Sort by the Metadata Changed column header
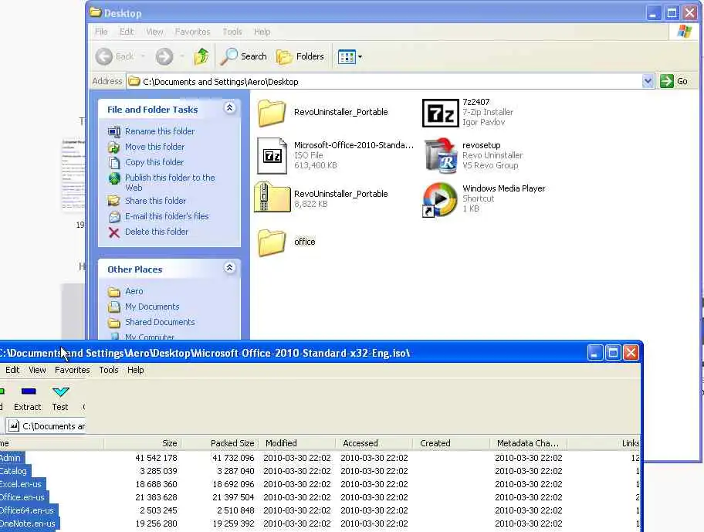Screen dimensions: 704x532 tap(529, 443)
